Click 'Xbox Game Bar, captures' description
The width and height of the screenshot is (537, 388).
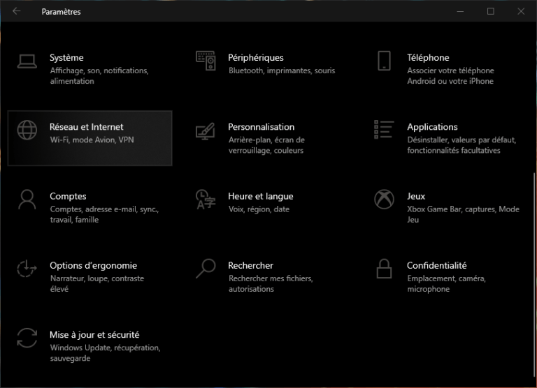tap(463, 214)
